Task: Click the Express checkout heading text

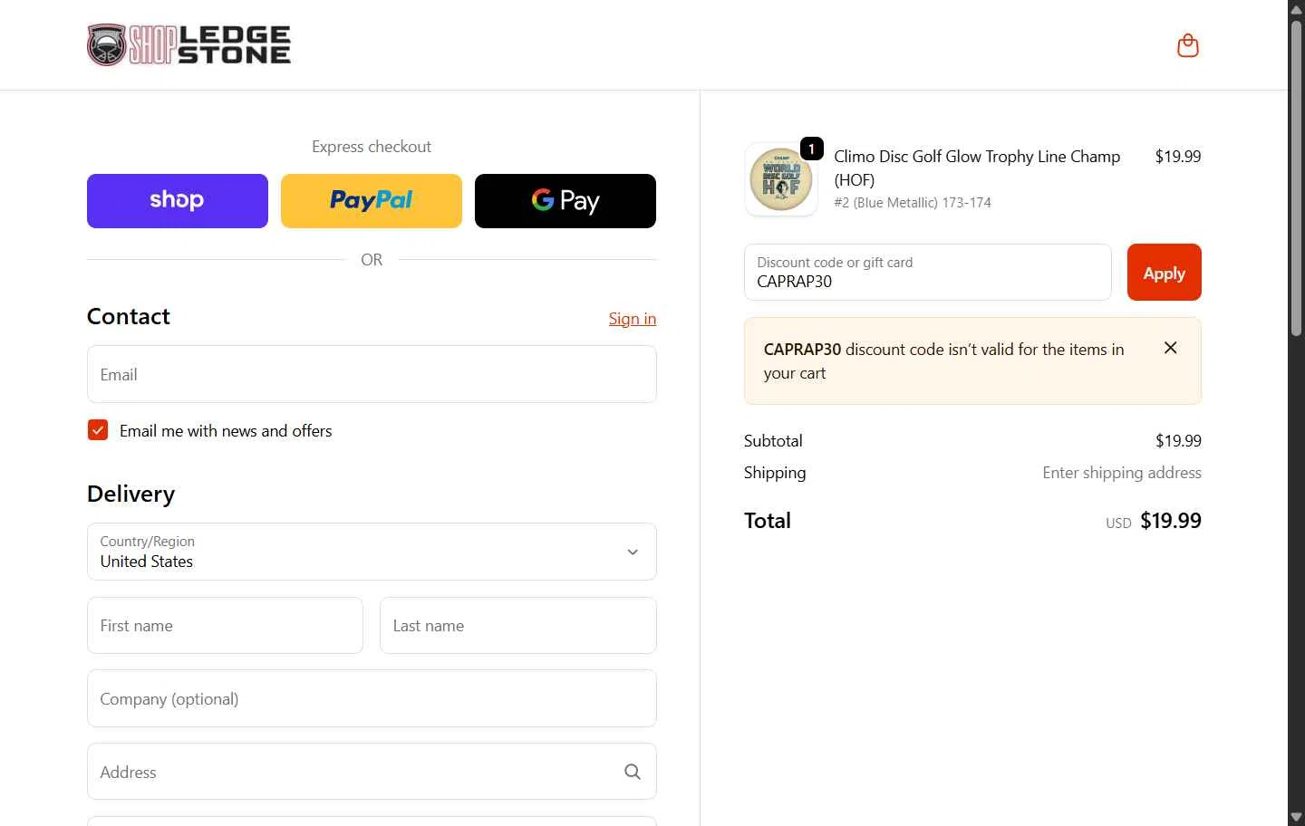Action: [372, 147]
